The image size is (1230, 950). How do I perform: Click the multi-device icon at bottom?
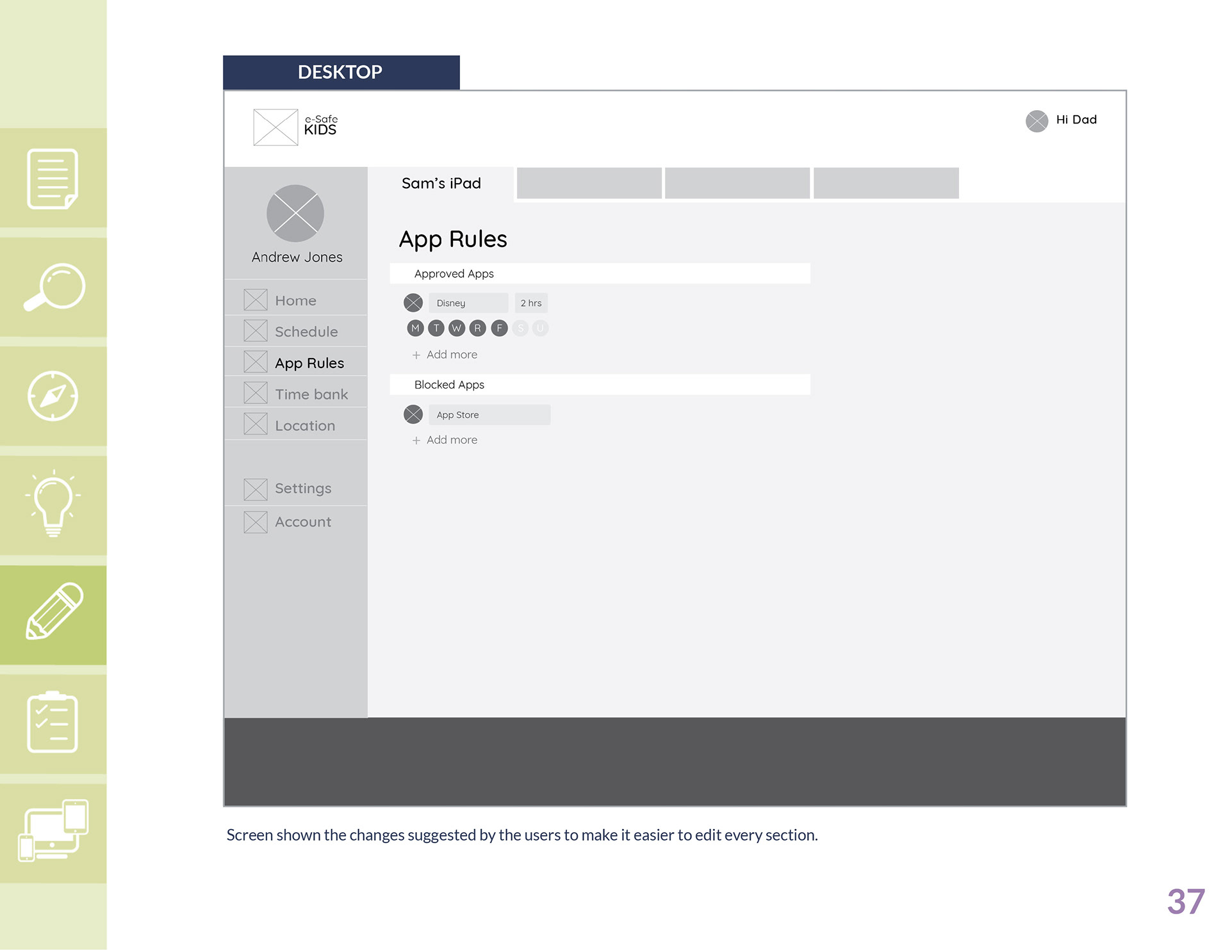click(54, 831)
